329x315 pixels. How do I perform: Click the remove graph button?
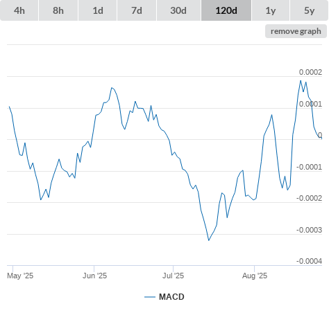pos(296,31)
